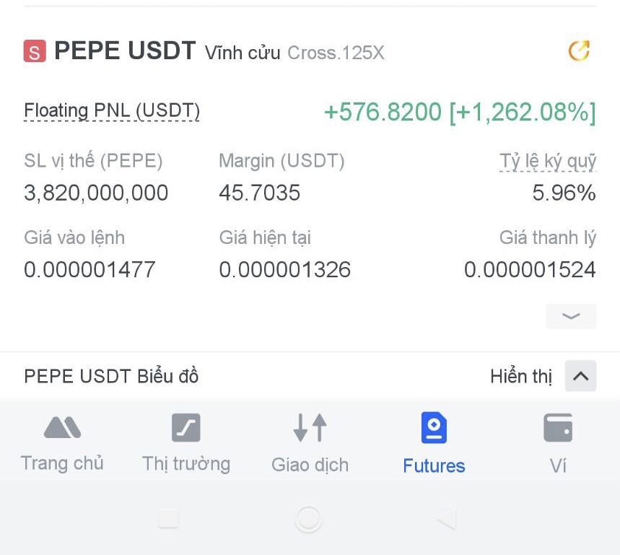Toggle the Hiển thị chart display
620x555 pixels.
[x=520, y=377]
